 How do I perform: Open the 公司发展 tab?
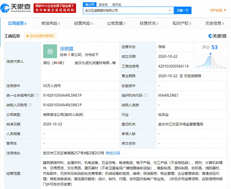tap(116, 23)
